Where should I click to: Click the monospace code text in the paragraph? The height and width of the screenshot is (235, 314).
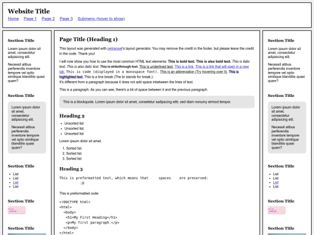(112, 72)
